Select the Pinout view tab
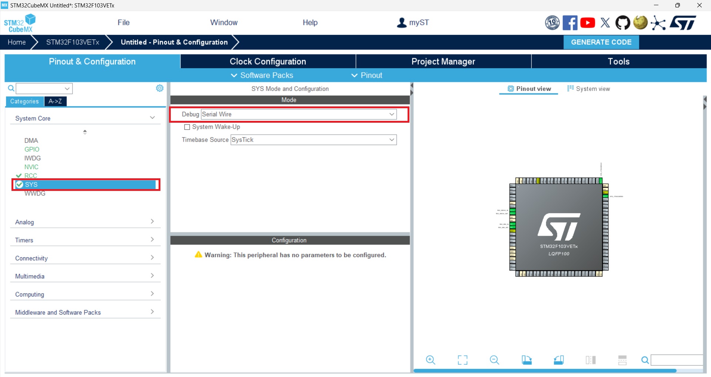The width and height of the screenshot is (711, 377). (x=529, y=89)
